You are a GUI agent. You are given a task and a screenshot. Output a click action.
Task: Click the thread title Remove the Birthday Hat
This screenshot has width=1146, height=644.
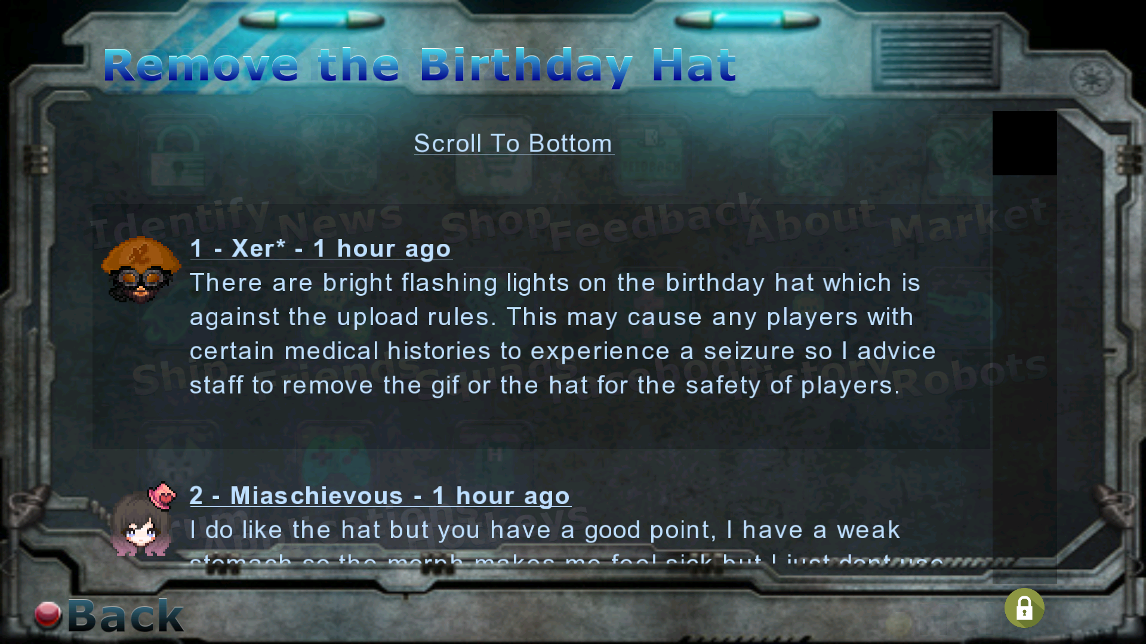(420, 66)
